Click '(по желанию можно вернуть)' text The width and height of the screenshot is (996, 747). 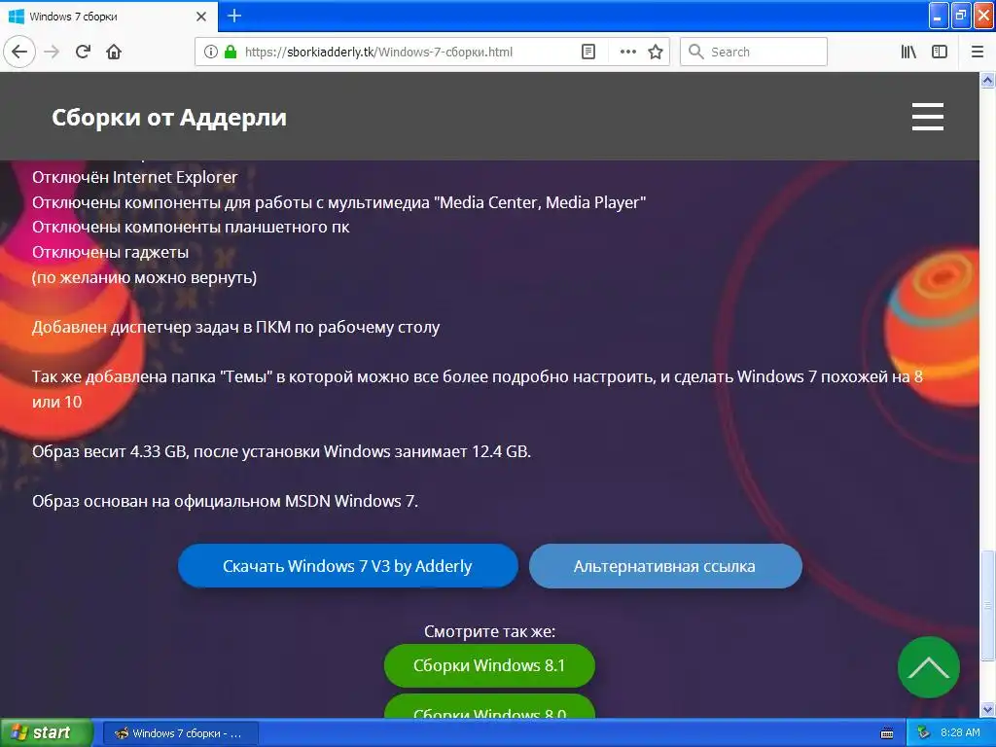pos(144,277)
